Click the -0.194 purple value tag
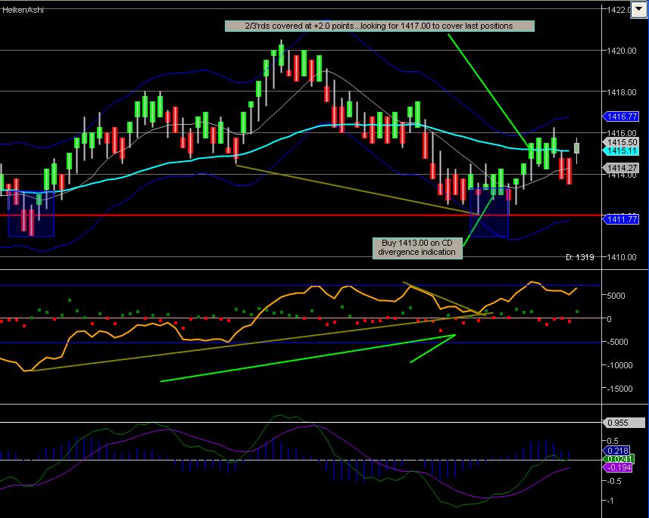Image resolution: width=649 pixels, height=518 pixels. 618,467
